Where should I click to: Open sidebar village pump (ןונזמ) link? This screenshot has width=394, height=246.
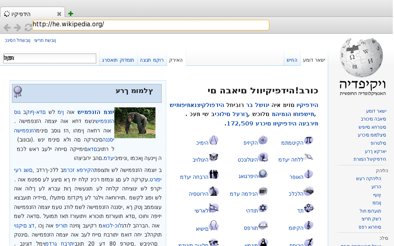(377, 203)
